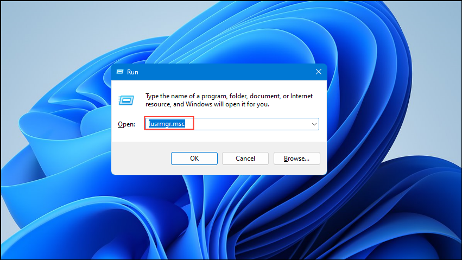Expand the Open field history dropdown
Viewport: 462px width, 260px height.
(x=314, y=124)
